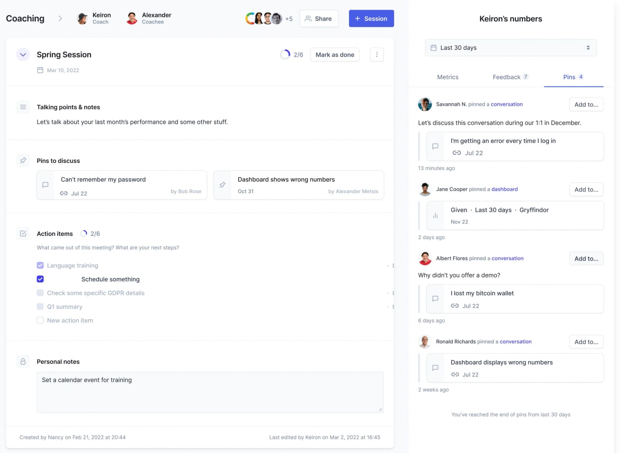
Task: Select the Pins tab
Action: pos(573,77)
